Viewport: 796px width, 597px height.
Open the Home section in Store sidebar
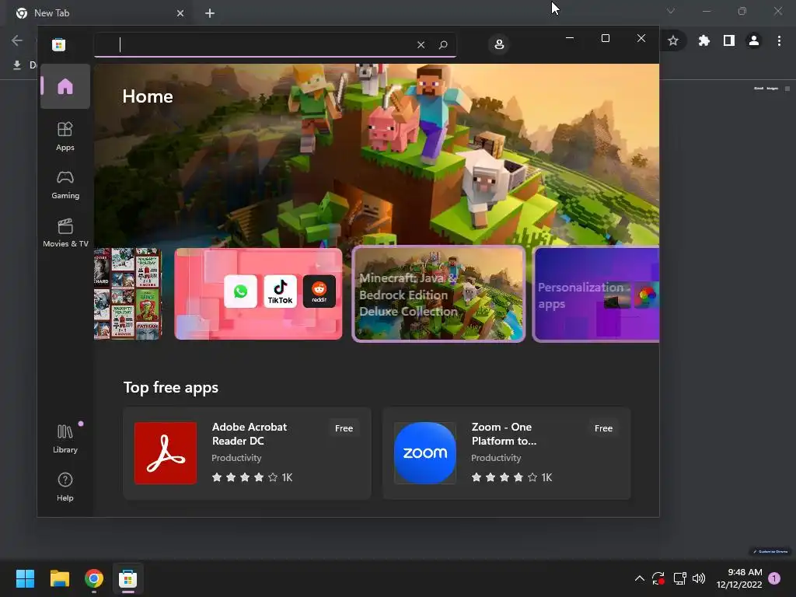click(65, 86)
